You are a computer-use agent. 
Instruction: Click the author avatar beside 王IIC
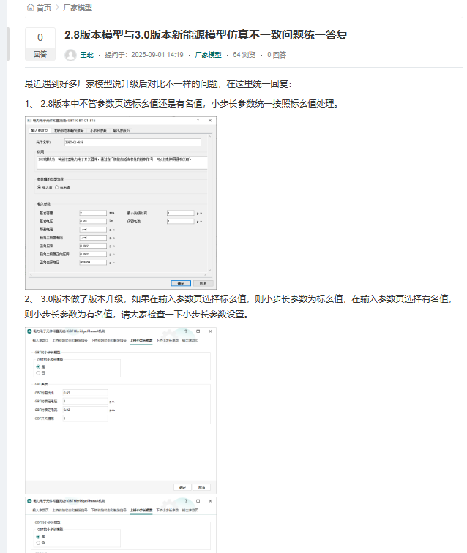click(70, 55)
